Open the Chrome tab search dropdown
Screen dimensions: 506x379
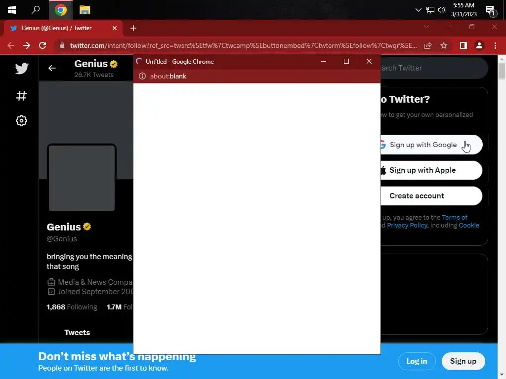pos(426,27)
